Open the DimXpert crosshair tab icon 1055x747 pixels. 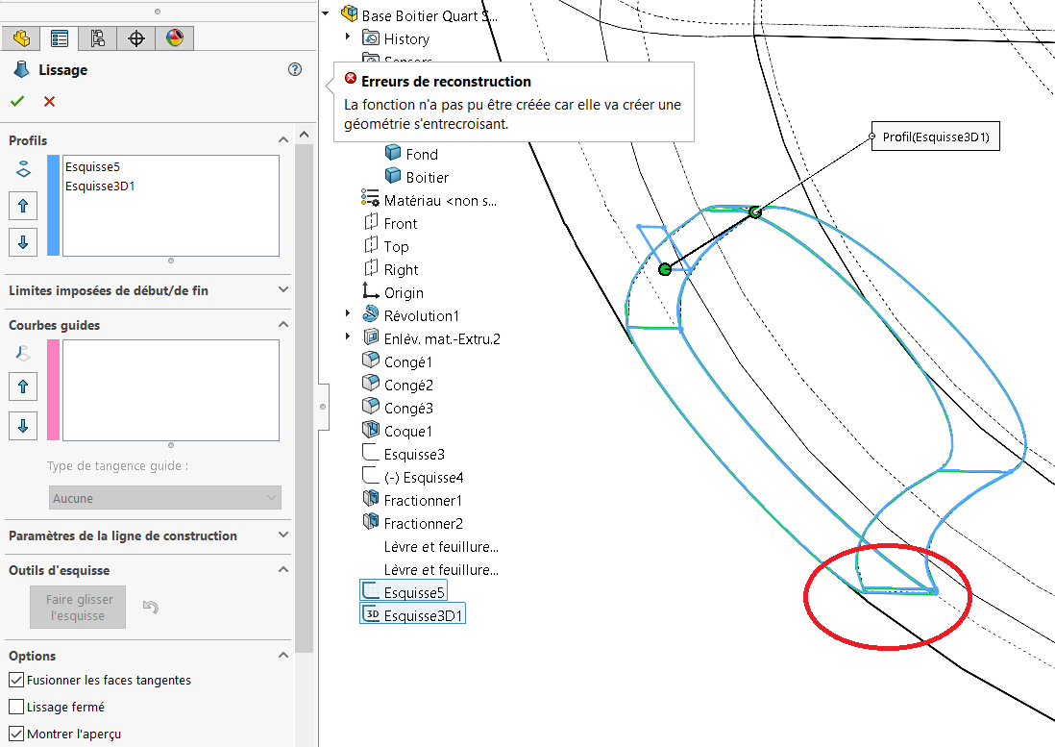pyautogui.click(x=135, y=38)
